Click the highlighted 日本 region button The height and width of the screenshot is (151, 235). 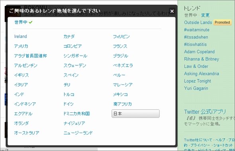pos(135,114)
